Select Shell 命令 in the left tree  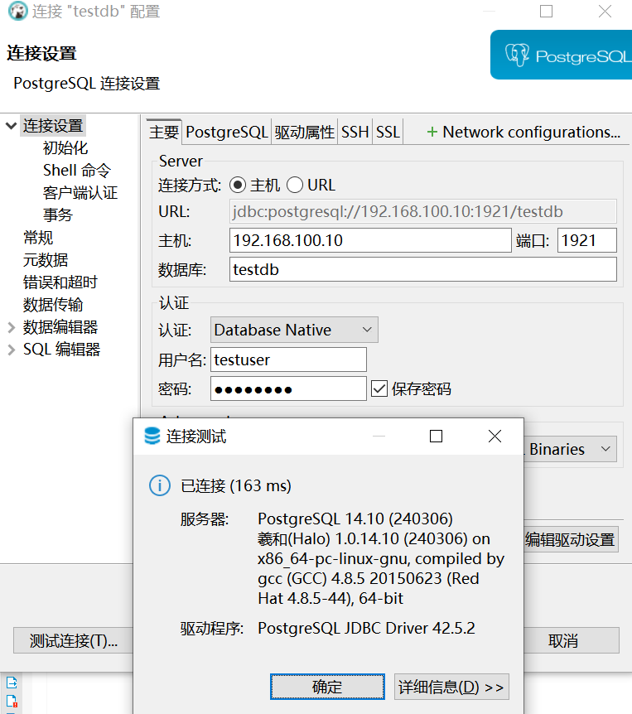[77, 171]
